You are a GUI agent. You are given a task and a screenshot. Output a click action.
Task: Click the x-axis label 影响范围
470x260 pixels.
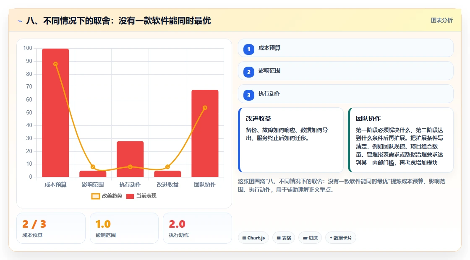[x=93, y=185]
